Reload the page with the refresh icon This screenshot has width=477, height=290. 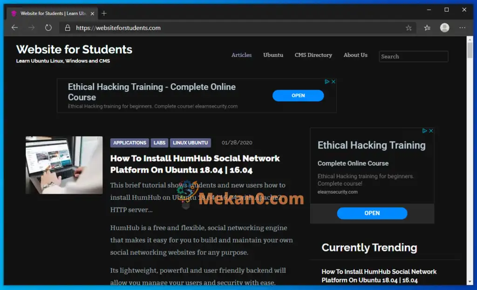(x=48, y=27)
